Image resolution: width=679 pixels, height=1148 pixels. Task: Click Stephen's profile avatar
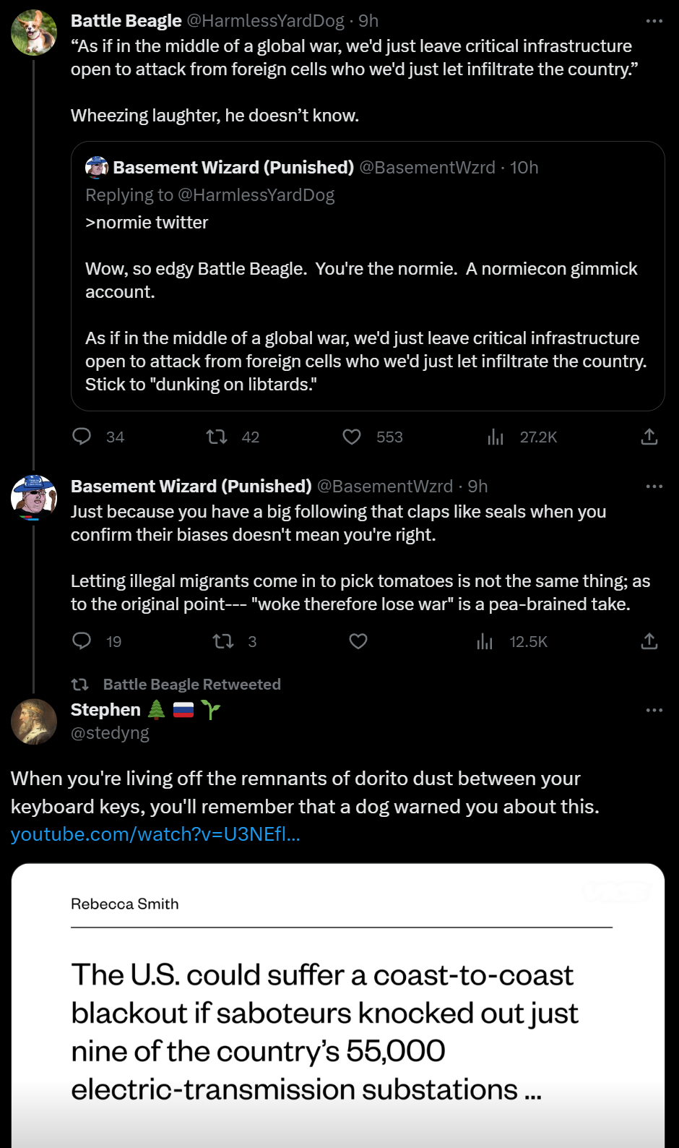pos(34,721)
